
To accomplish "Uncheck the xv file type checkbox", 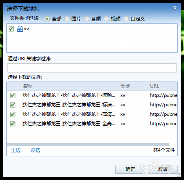I will pyautogui.click(x=11, y=29).
